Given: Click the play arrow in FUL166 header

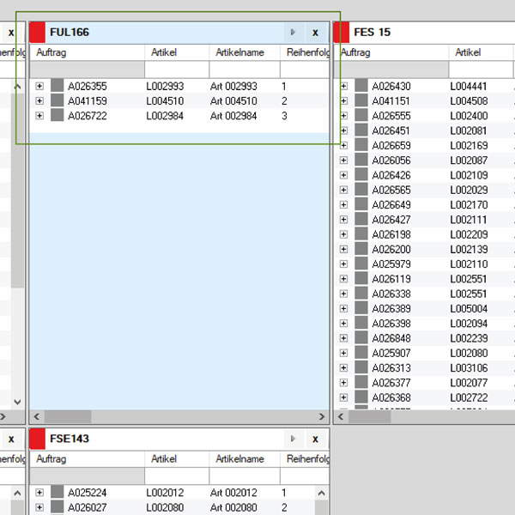Looking at the screenshot, I should (x=294, y=33).
